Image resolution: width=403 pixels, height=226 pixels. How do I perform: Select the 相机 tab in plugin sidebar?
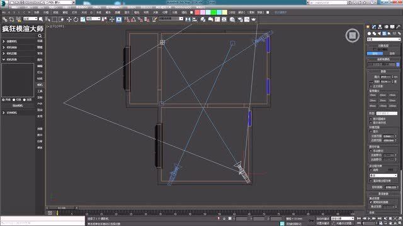tap(40, 85)
